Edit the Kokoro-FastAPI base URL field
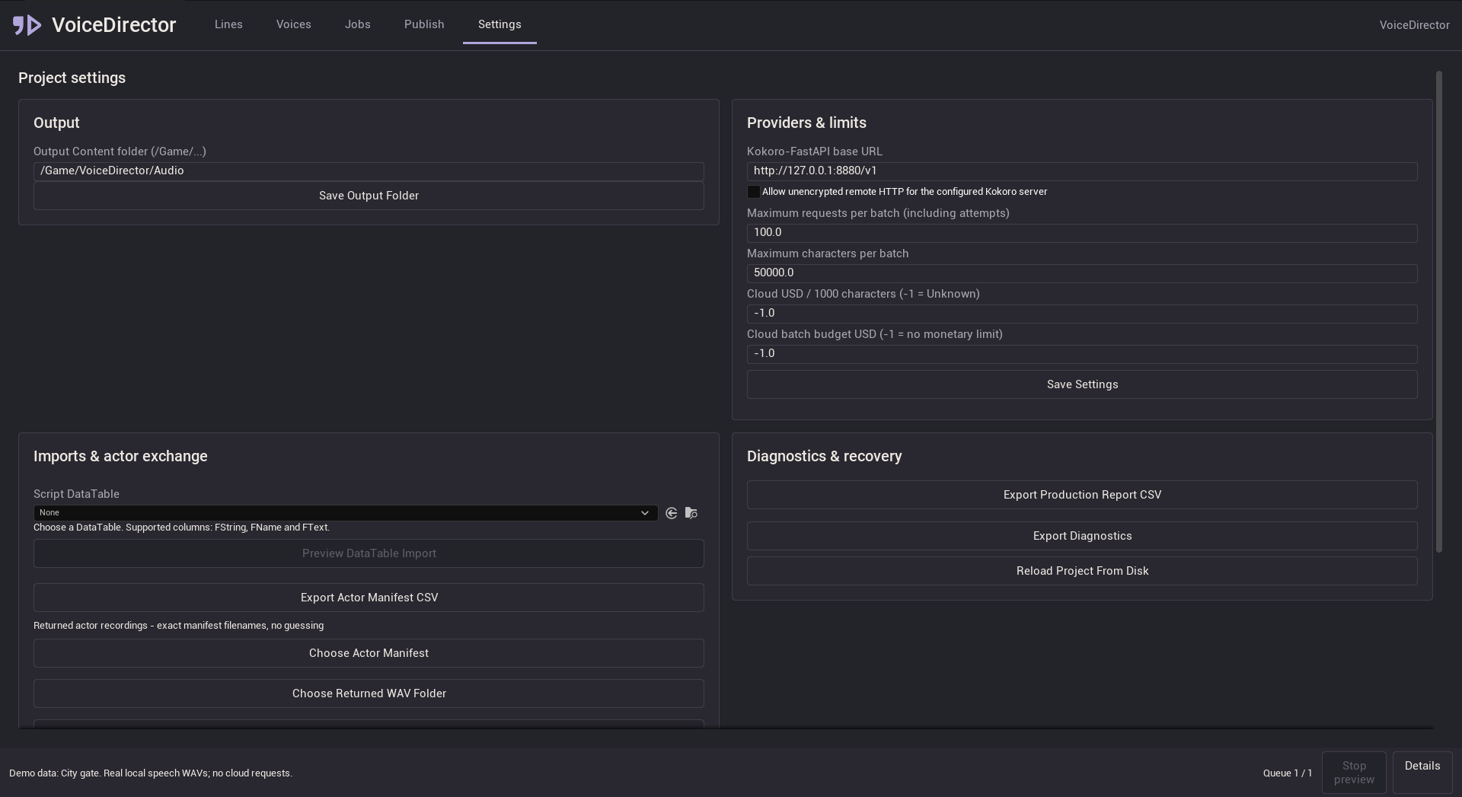The height and width of the screenshot is (797, 1462). (x=1082, y=171)
